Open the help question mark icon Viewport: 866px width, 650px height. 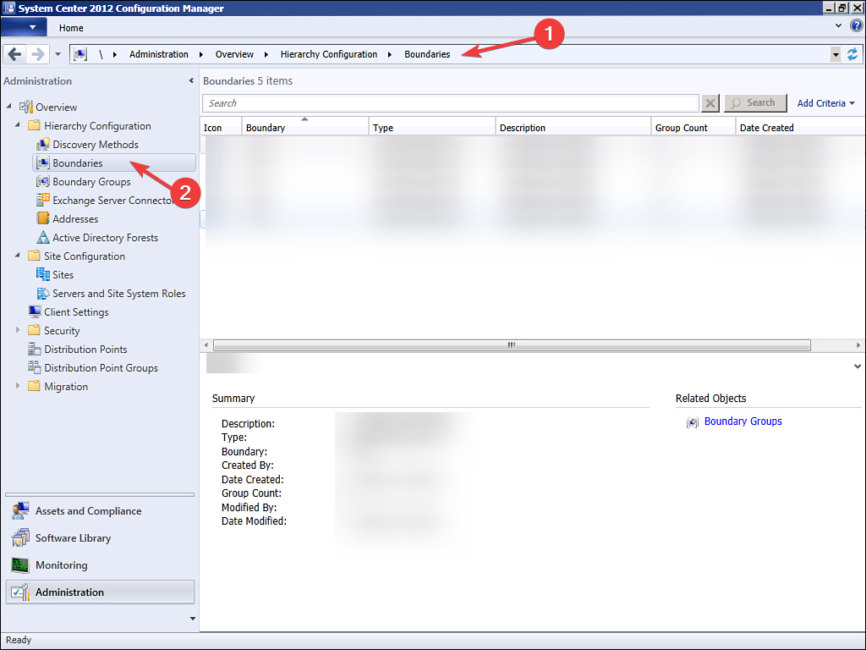[854, 27]
